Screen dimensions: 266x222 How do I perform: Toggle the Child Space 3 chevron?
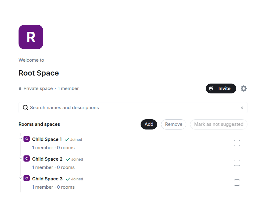21,178
